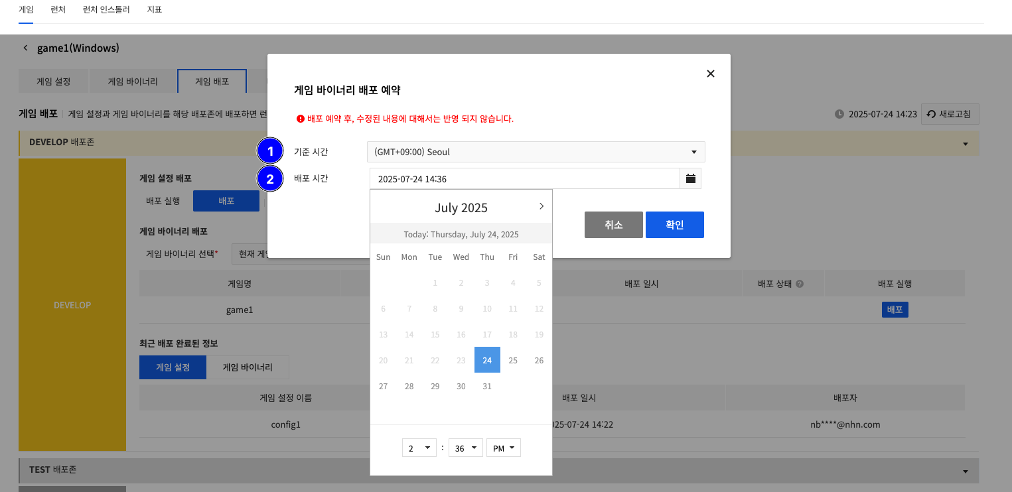Open the hour dropdown in time picker
This screenshot has width=1012, height=492.
pos(419,448)
